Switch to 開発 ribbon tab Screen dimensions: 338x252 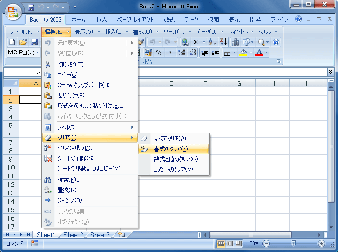255,20
